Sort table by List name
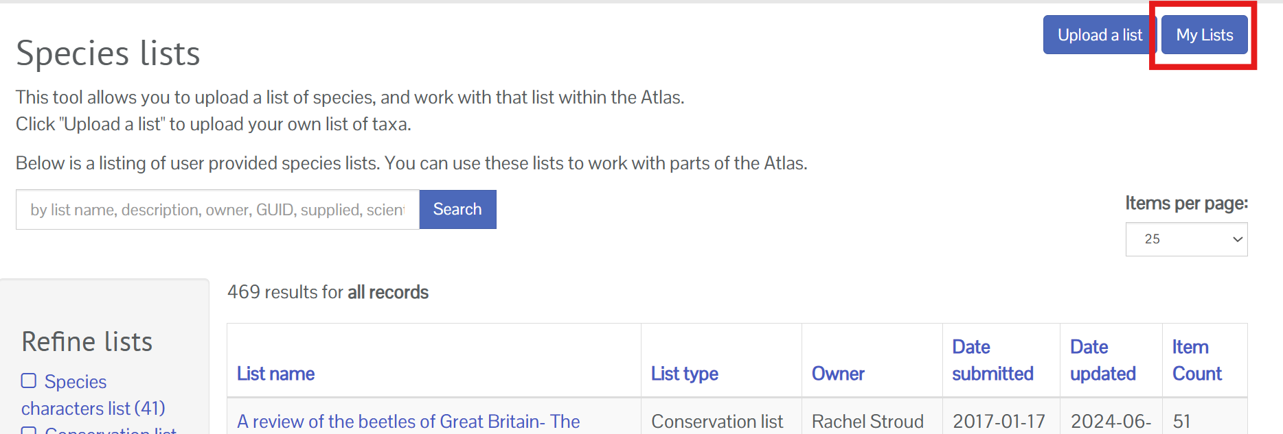The image size is (1283, 434). click(x=275, y=374)
